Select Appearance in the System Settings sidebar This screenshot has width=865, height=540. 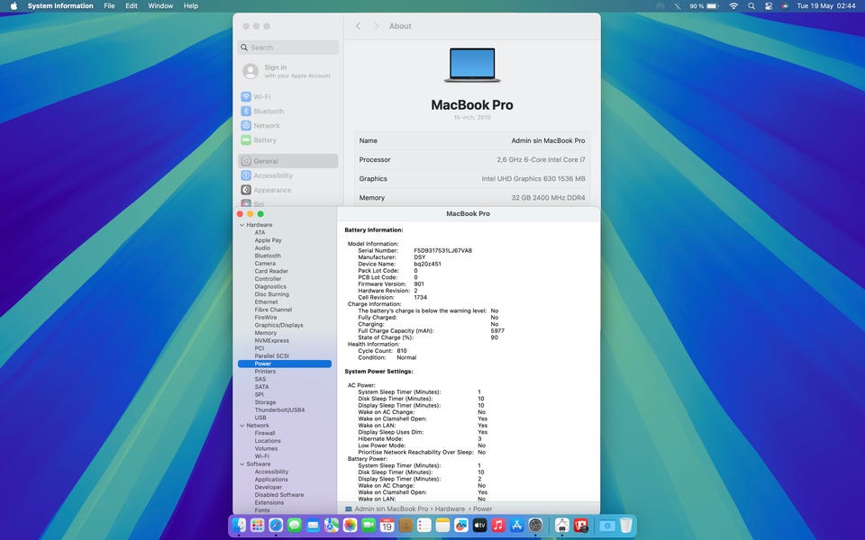click(288, 190)
